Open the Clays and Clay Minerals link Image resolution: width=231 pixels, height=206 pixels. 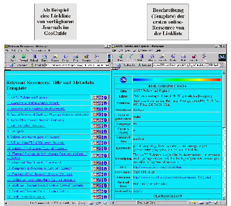[34, 163]
